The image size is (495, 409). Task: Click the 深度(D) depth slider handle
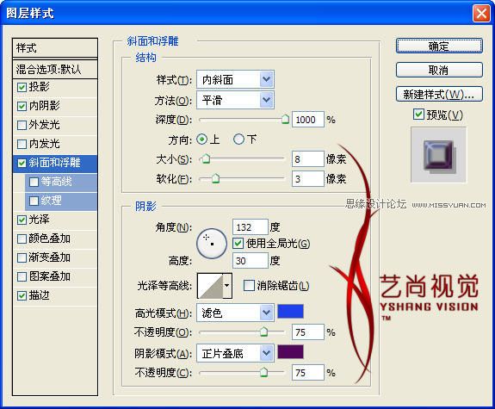285,120
